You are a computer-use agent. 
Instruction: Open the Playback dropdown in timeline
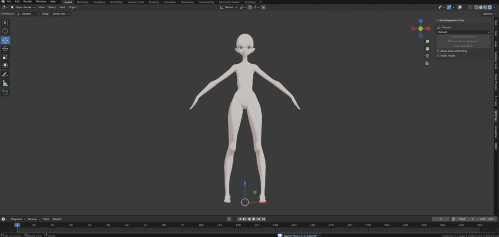(x=18, y=219)
